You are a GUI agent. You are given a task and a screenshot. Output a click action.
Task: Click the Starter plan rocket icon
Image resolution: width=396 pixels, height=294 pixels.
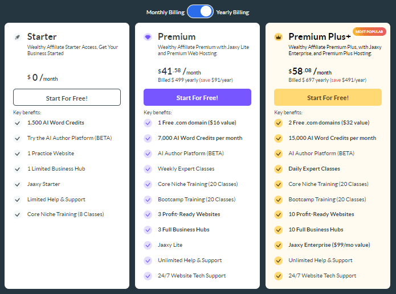tap(17, 37)
